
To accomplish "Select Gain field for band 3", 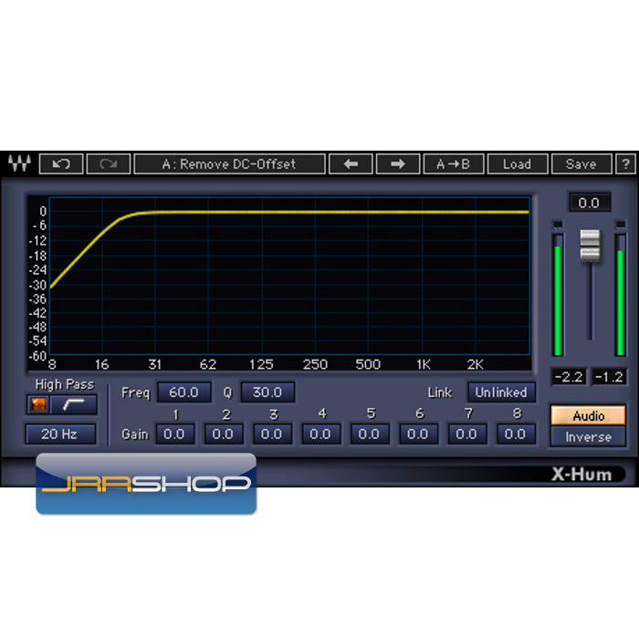I will click(x=272, y=434).
